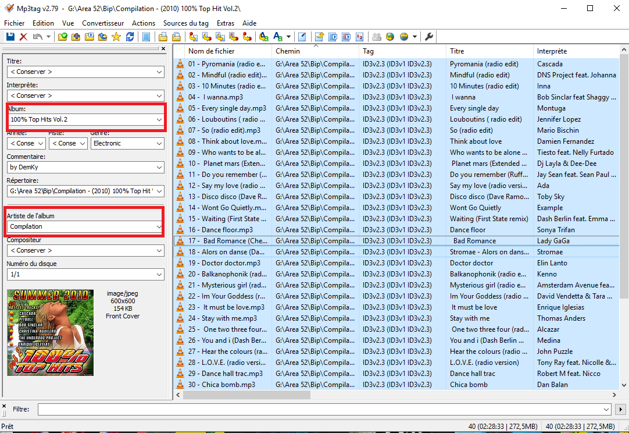Open the Edition menu
The height and width of the screenshot is (433, 629).
(43, 23)
